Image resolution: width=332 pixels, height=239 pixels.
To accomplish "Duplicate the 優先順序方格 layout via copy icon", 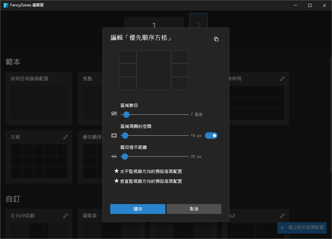I will coord(216,39).
